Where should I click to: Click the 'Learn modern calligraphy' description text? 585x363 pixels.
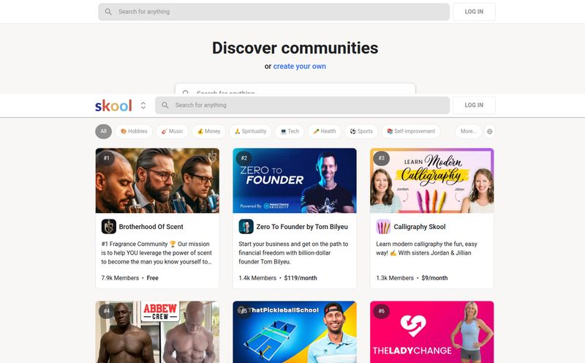pyautogui.click(x=426, y=248)
